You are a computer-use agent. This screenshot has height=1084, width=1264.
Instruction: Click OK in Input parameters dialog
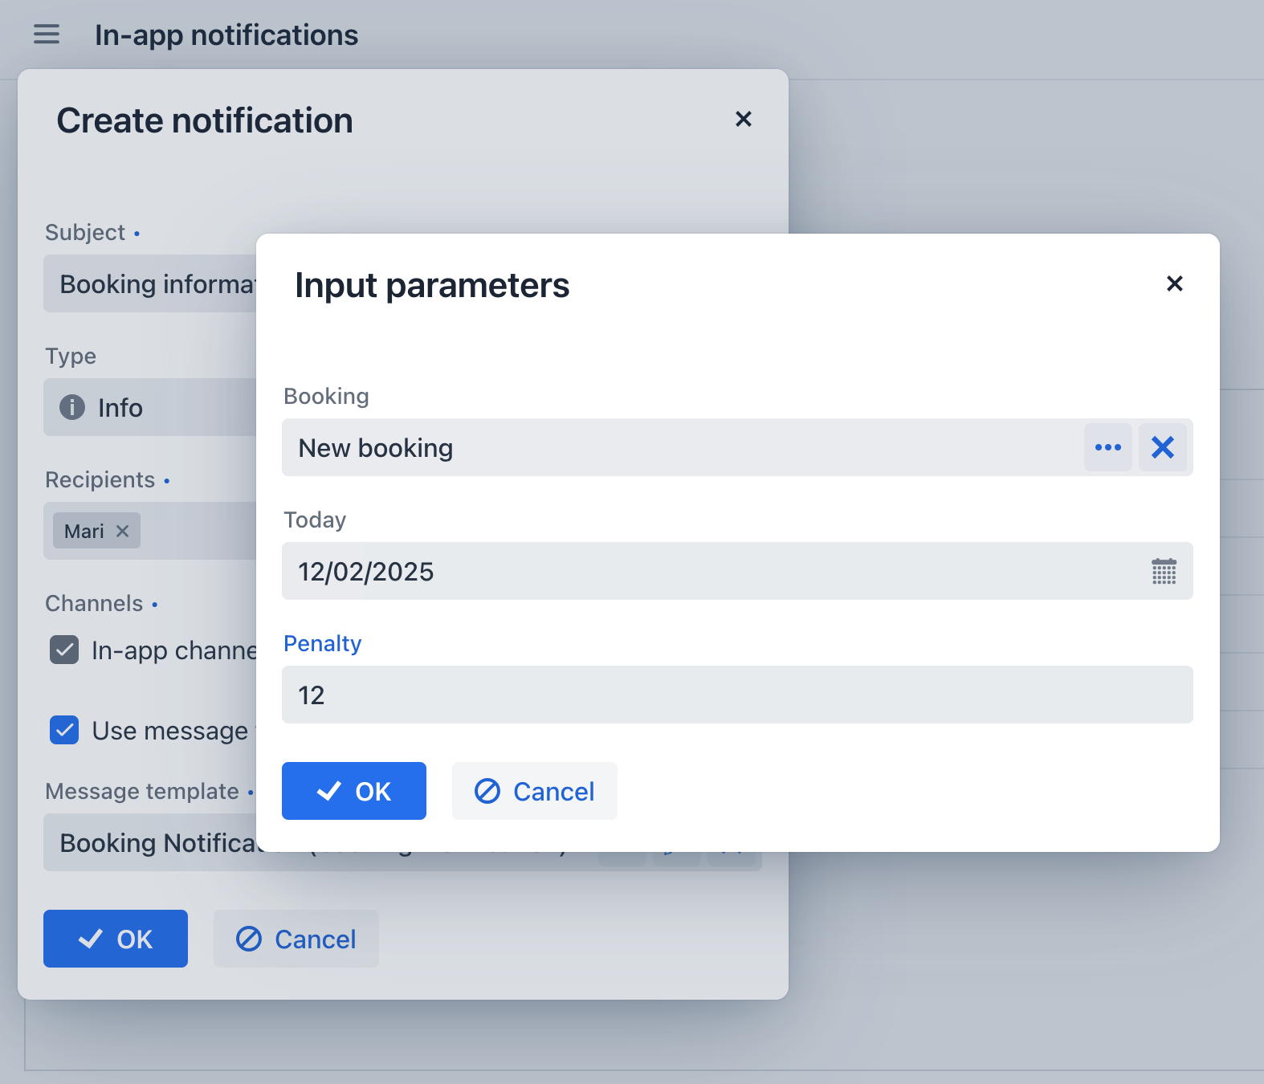354,791
